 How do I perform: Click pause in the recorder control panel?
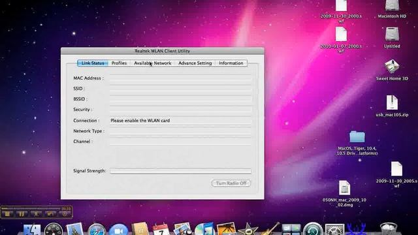tap(22, 213)
